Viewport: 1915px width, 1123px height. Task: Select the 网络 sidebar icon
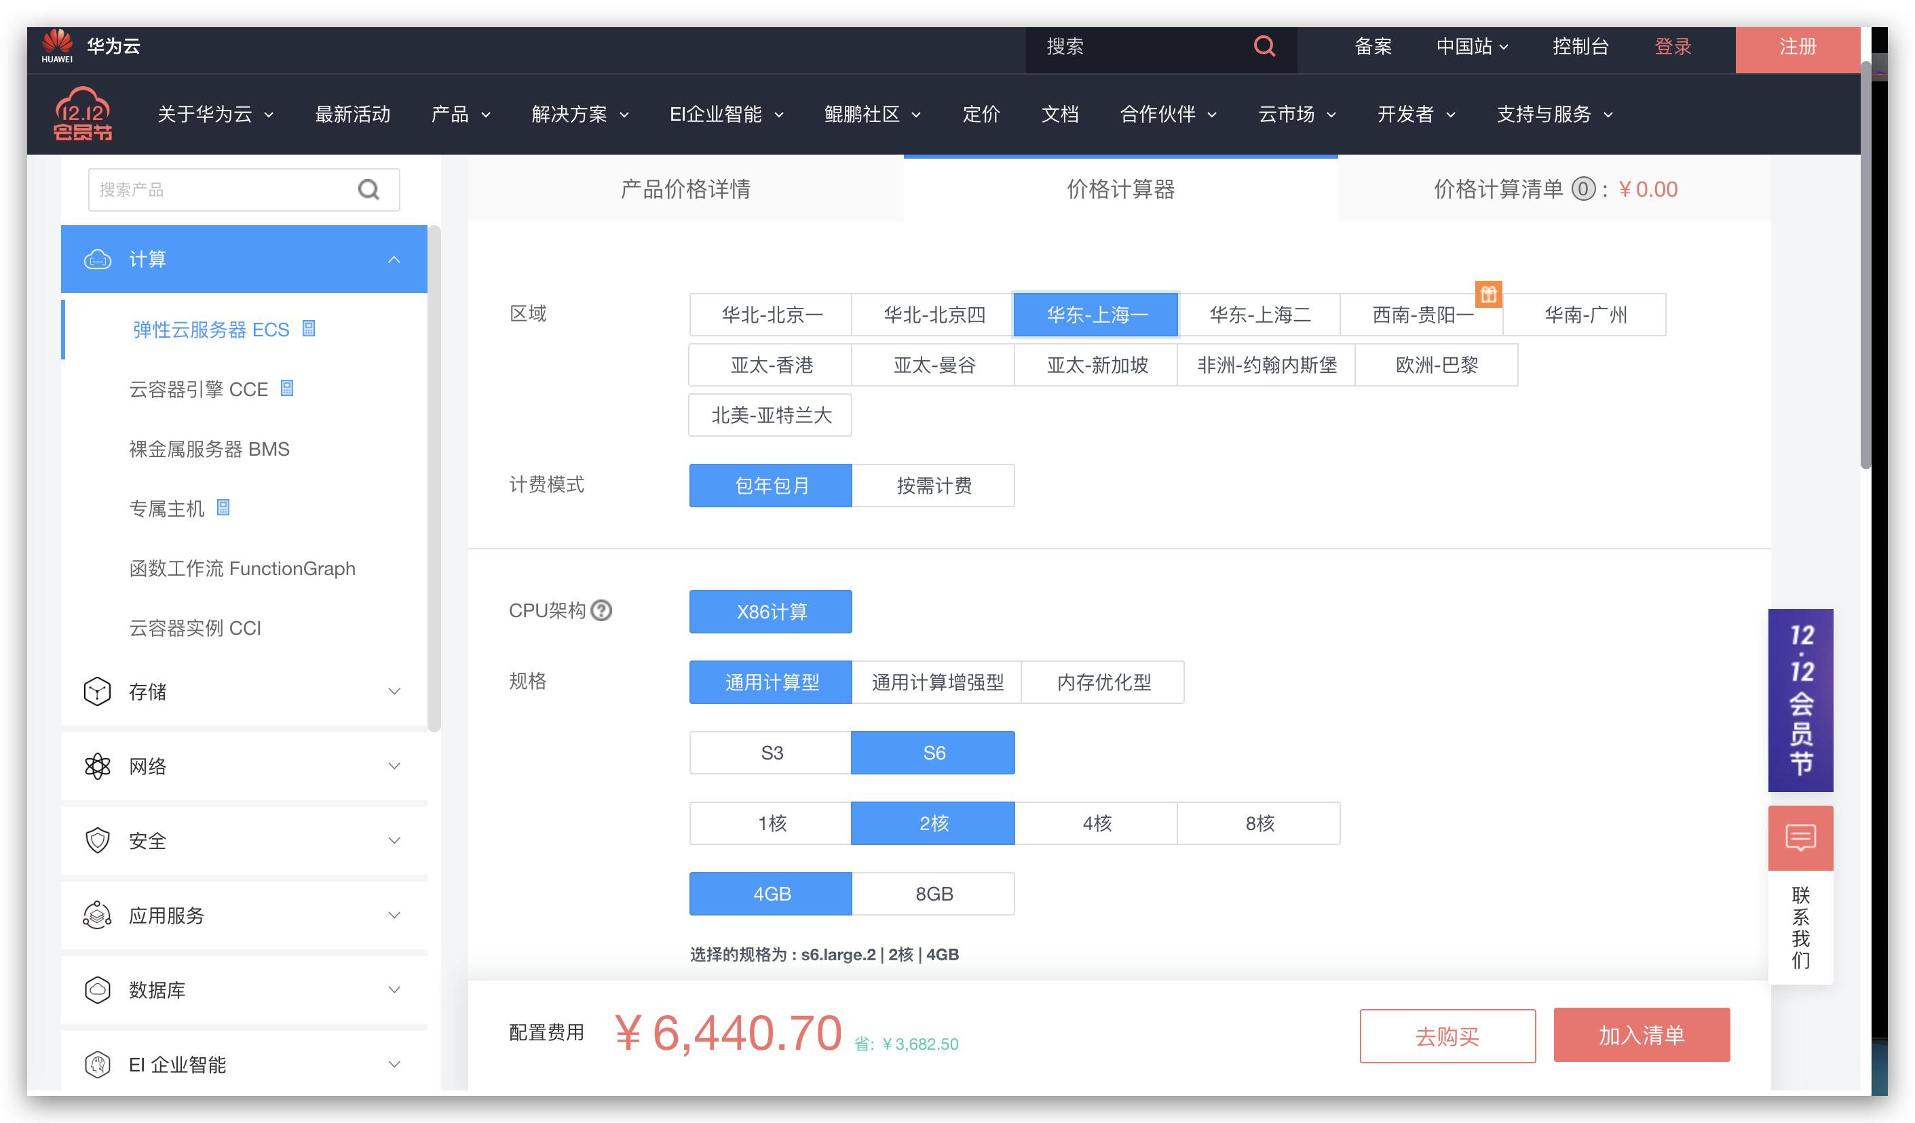point(97,766)
